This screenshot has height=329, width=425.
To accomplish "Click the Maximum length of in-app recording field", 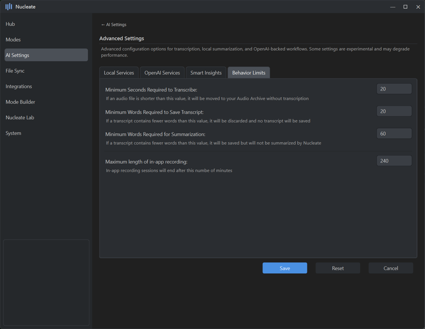I will click(x=394, y=161).
